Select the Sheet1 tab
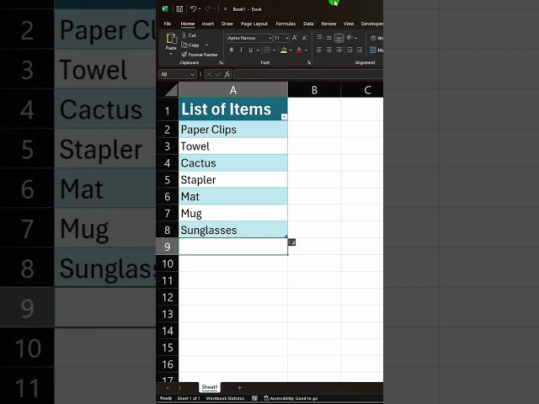 click(210, 387)
